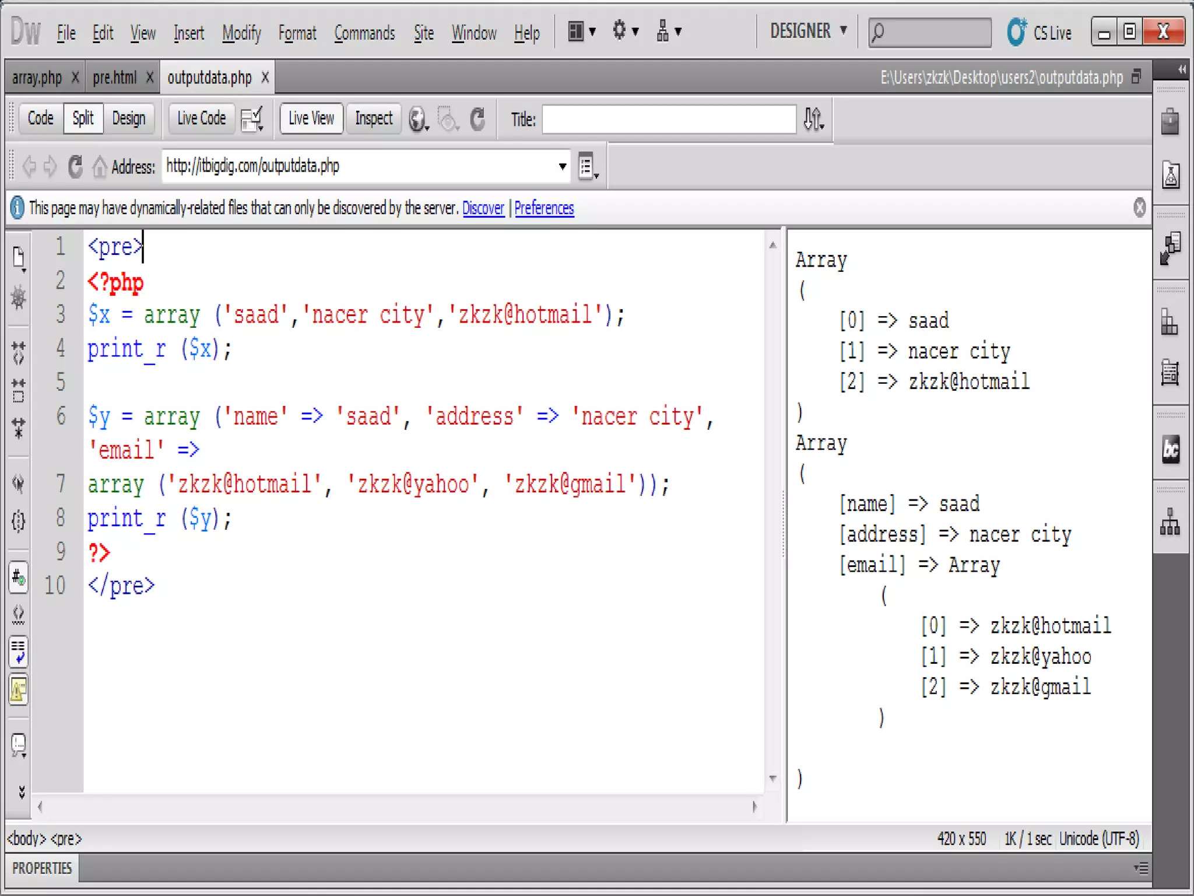
Task: Click the home icon in address bar
Action: click(100, 167)
